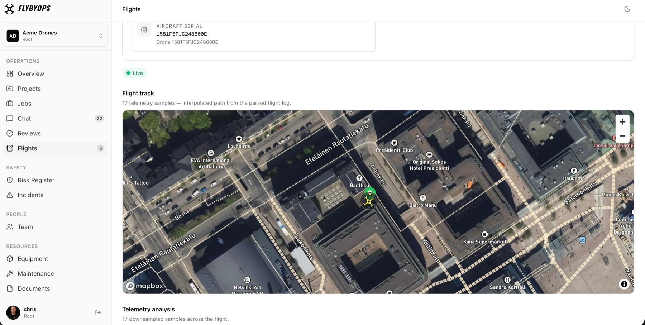Click the bicycle station map icon
Viewport: 645px width, 325px height.
click(x=582, y=240)
